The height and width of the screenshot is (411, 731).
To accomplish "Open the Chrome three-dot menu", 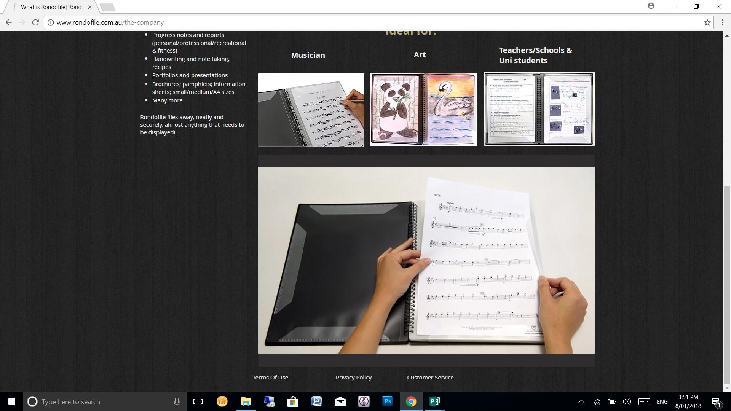I will [x=722, y=22].
